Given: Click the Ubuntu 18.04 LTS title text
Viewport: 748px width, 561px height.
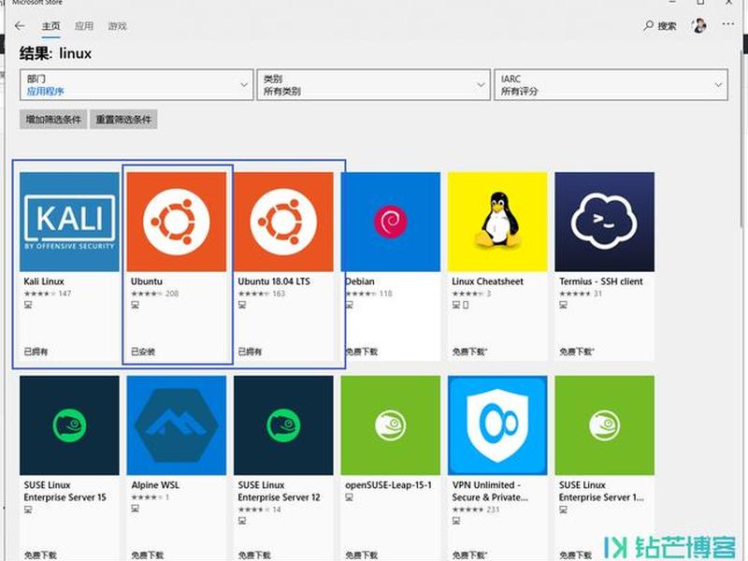Looking at the screenshot, I should click(274, 281).
